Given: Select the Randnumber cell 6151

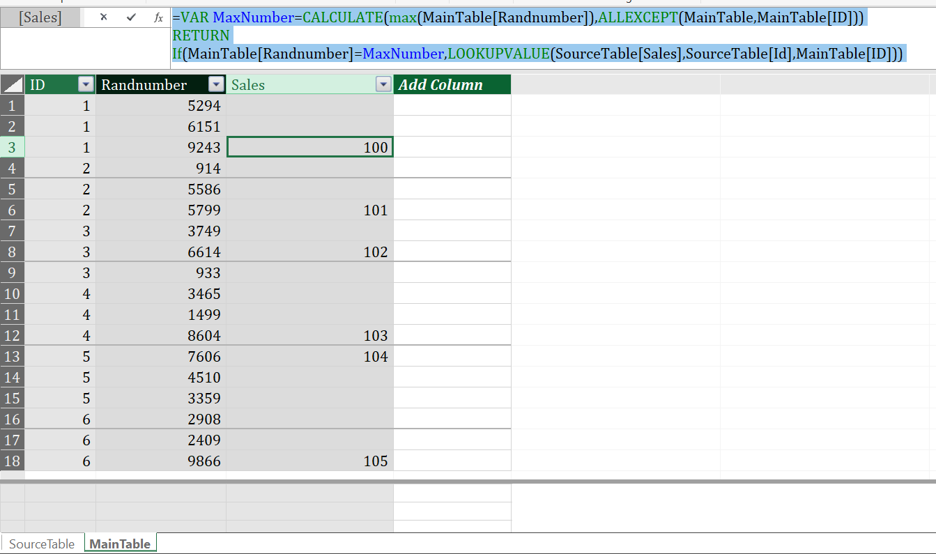Looking at the screenshot, I should [x=161, y=126].
